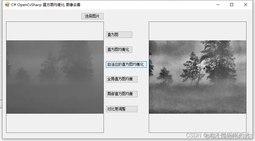Click blank area above the left source image
Image resolution: width=255 pixels, height=141 pixels.
click(x=55, y=31)
